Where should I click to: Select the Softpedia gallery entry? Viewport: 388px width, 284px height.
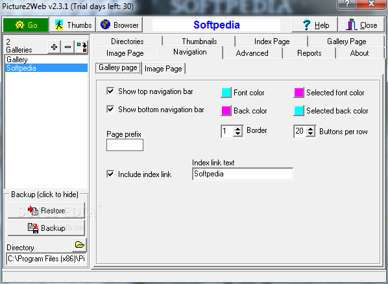(x=46, y=68)
